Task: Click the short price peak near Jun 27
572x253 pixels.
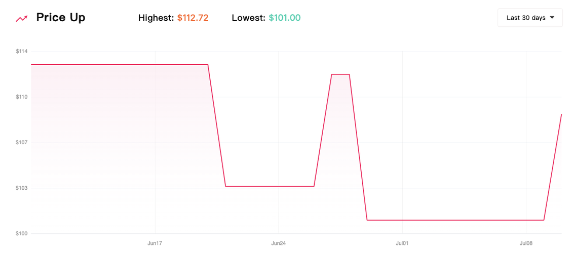Action: pos(340,74)
